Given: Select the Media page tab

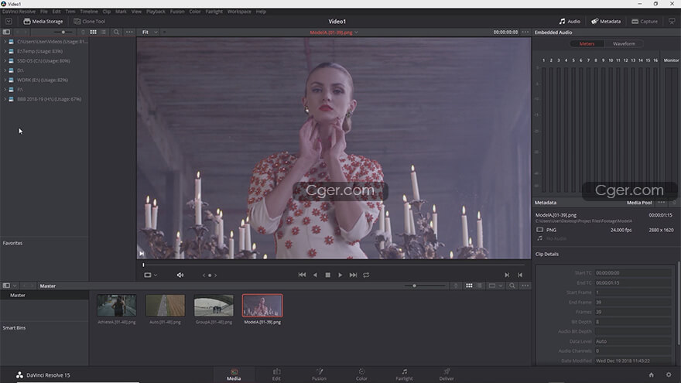Looking at the screenshot, I should (x=234, y=374).
